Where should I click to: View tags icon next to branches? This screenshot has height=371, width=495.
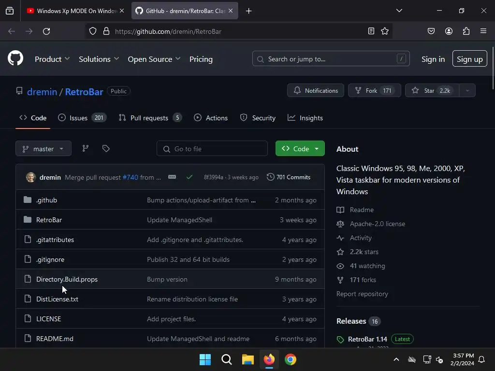pyautogui.click(x=106, y=148)
